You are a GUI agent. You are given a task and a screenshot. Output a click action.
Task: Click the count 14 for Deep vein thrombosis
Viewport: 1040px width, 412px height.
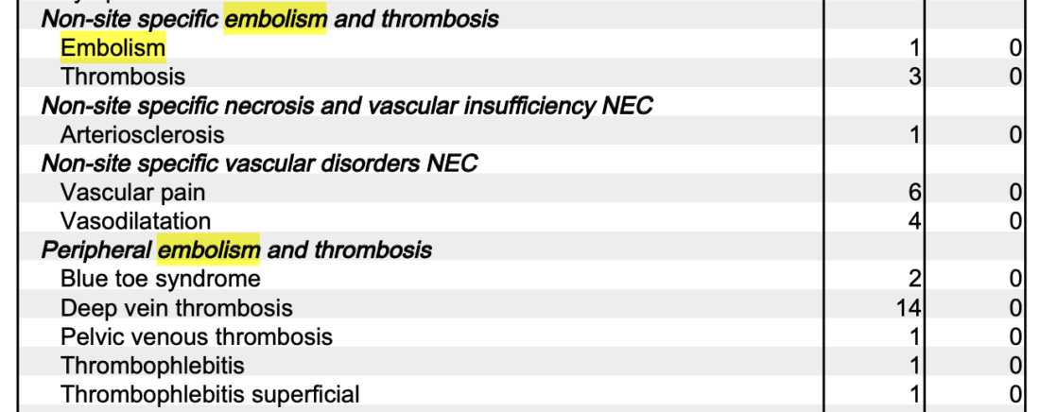(x=908, y=308)
